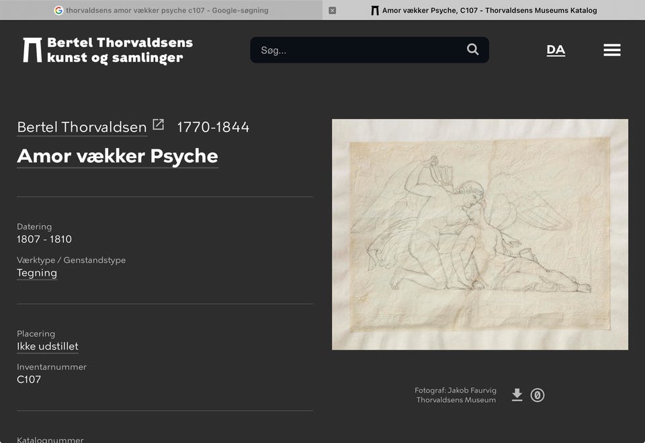Open the Bertel Thorvaldsen artist link
The width and height of the screenshot is (645, 443).
(x=82, y=127)
